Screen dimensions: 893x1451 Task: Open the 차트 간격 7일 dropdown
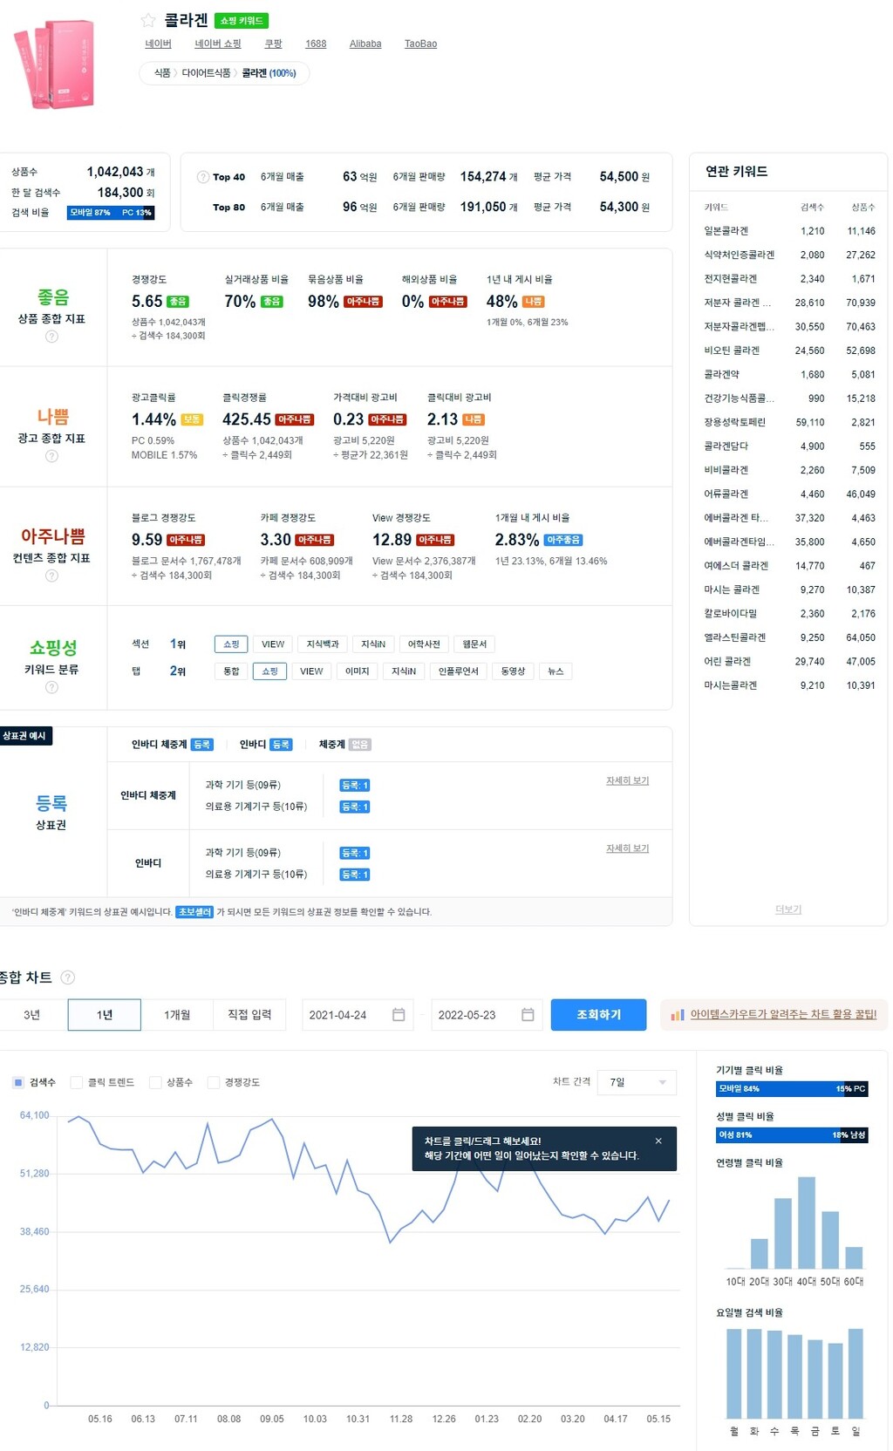(x=637, y=1082)
